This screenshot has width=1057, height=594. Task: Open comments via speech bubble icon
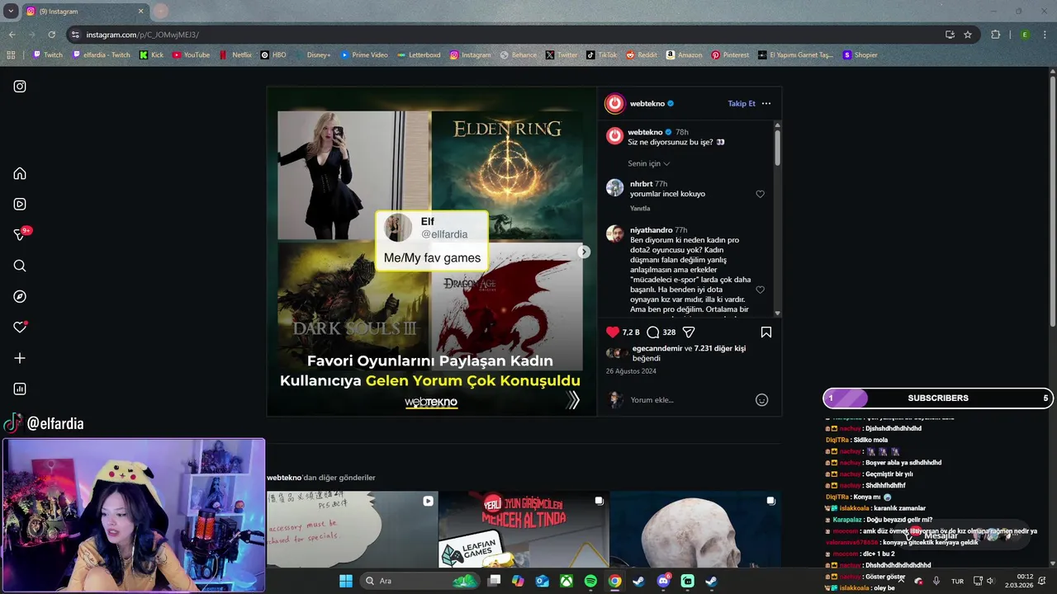click(653, 332)
